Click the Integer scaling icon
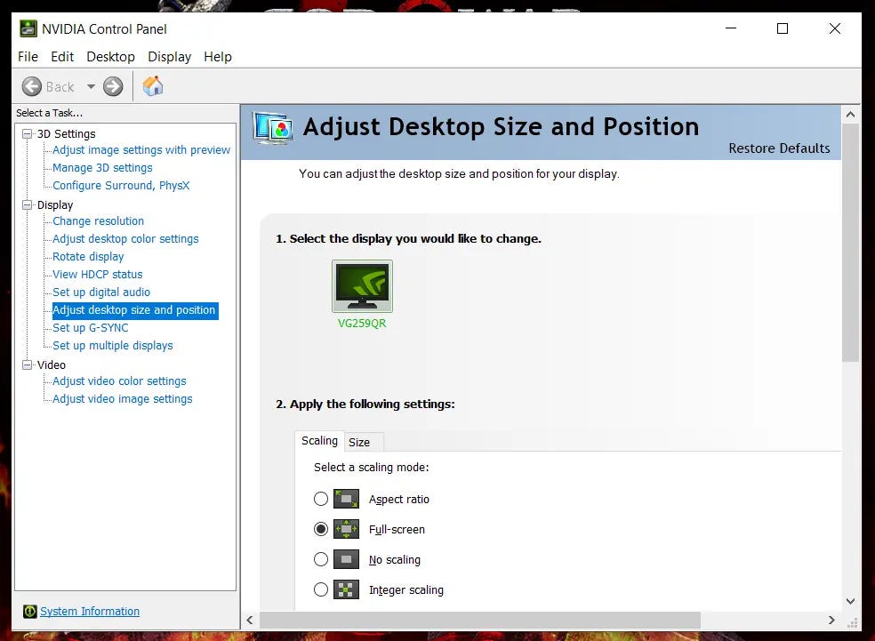Image resolution: width=875 pixels, height=641 pixels. 346,589
